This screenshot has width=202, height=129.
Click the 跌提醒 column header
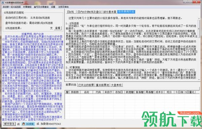click(x=130, y=92)
